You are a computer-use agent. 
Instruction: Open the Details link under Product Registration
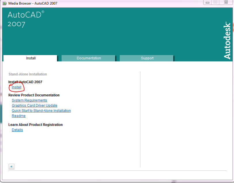[17, 130]
